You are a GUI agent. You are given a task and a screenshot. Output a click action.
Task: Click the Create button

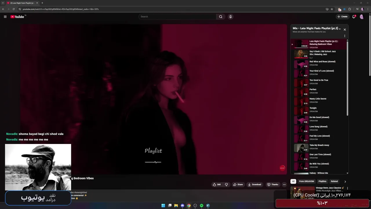pyautogui.click(x=342, y=17)
